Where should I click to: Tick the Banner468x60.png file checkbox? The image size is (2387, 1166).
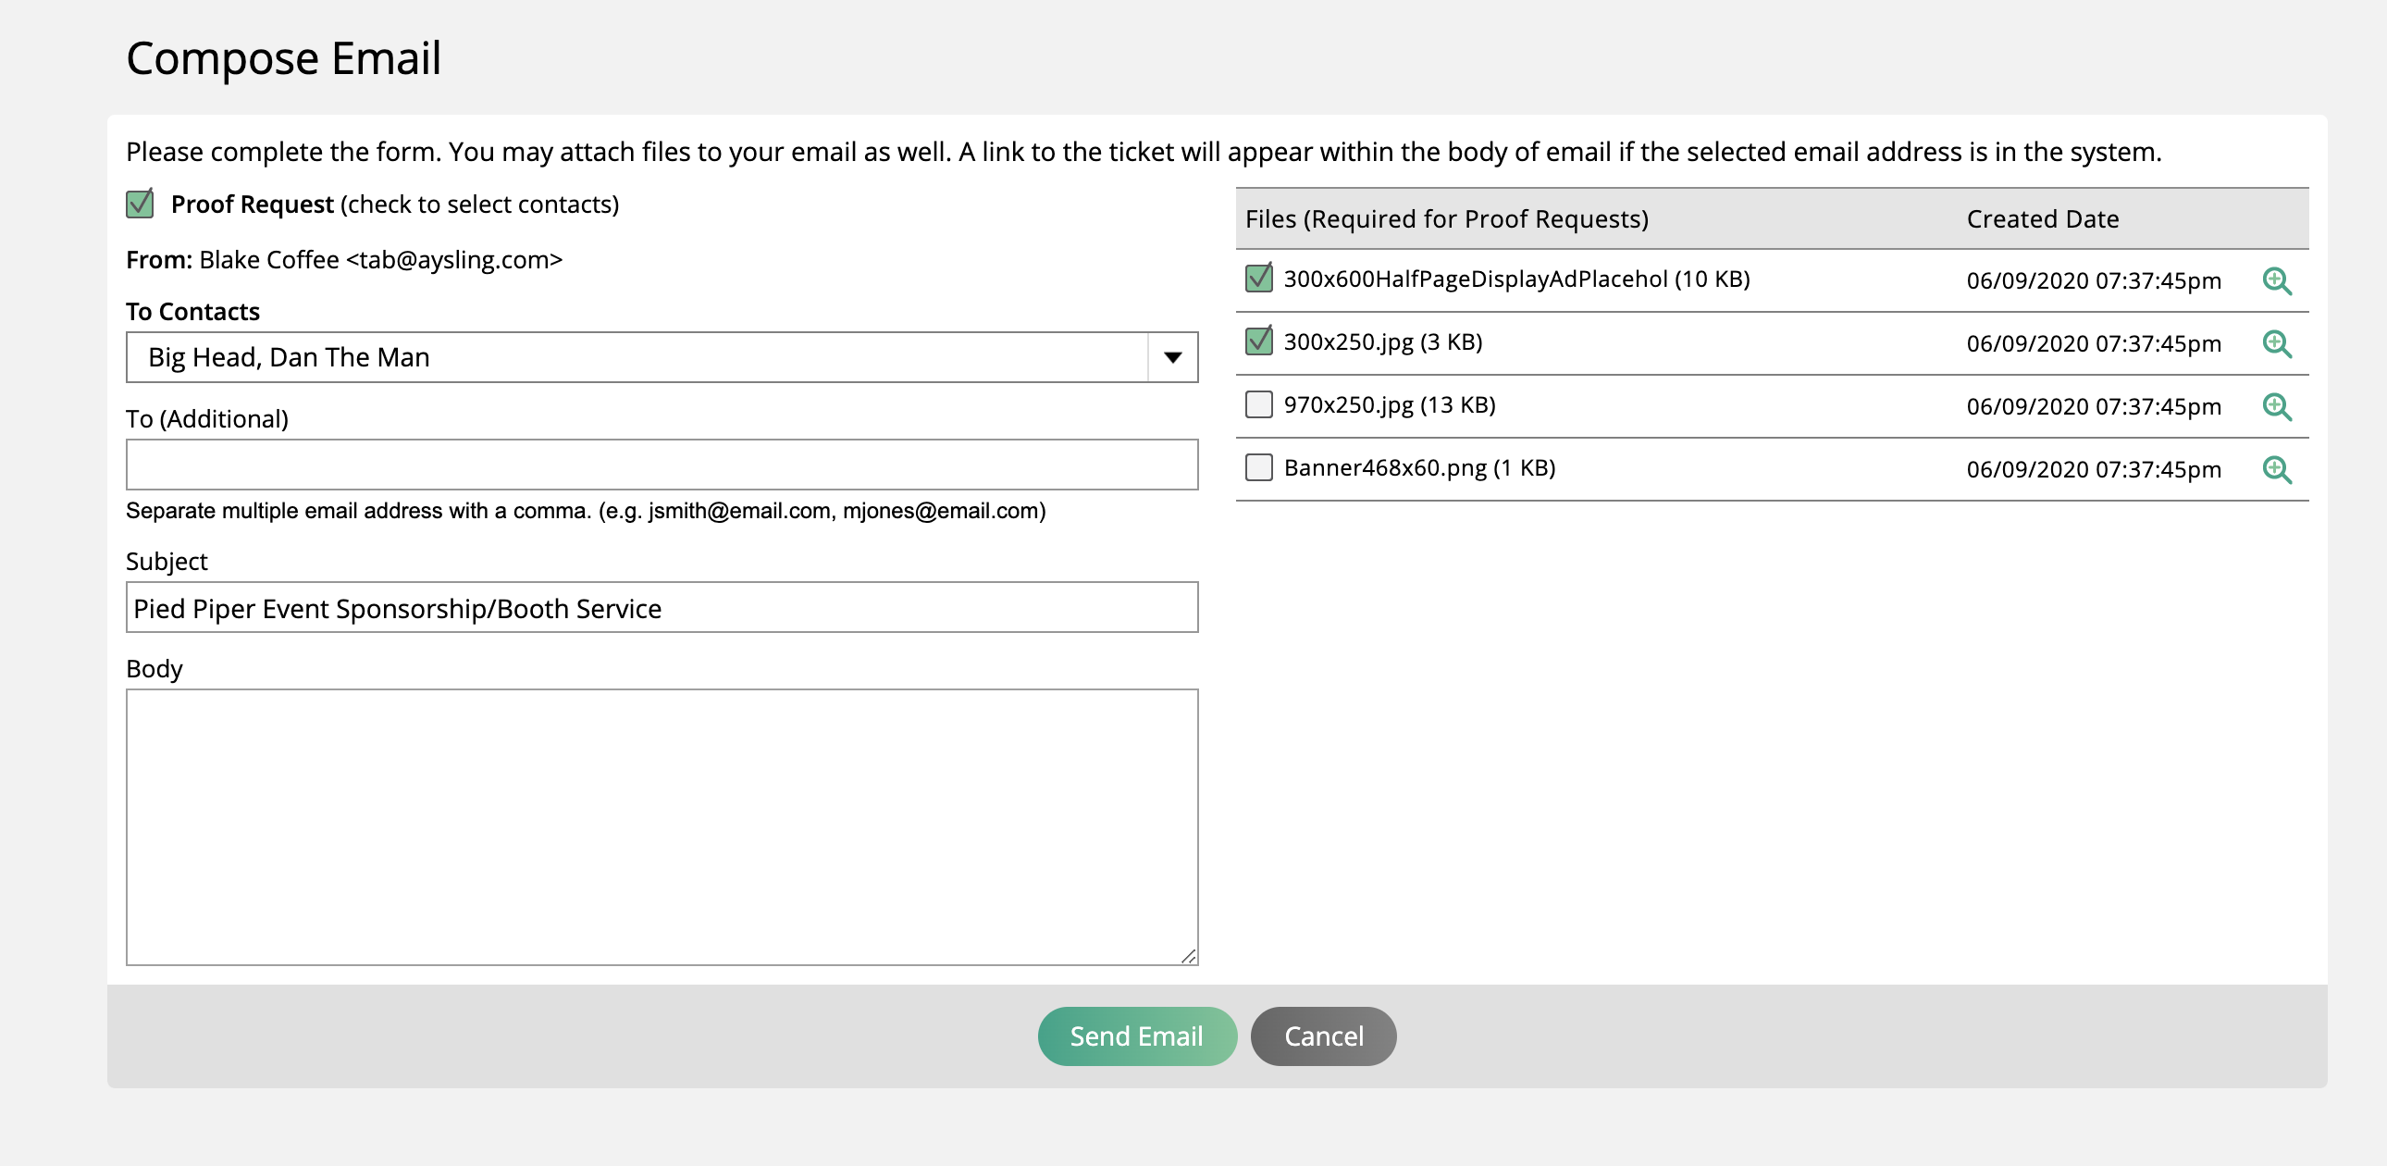click(1258, 467)
